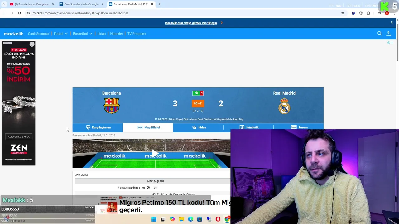This screenshot has height=224, width=399.
Task: Open the tab search dropdown arrow in Chrome
Action: pos(4,4)
